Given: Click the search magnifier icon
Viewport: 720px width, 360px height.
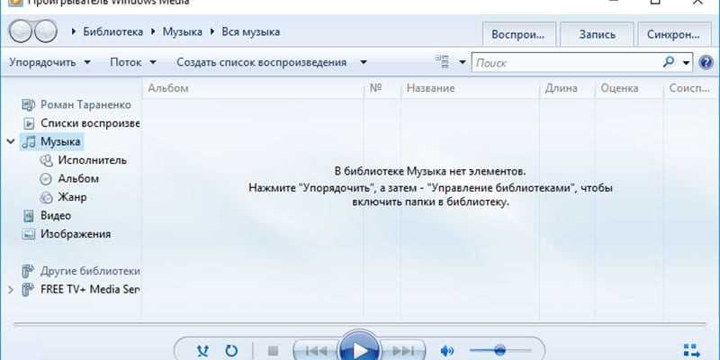Looking at the screenshot, I should 669,62.
